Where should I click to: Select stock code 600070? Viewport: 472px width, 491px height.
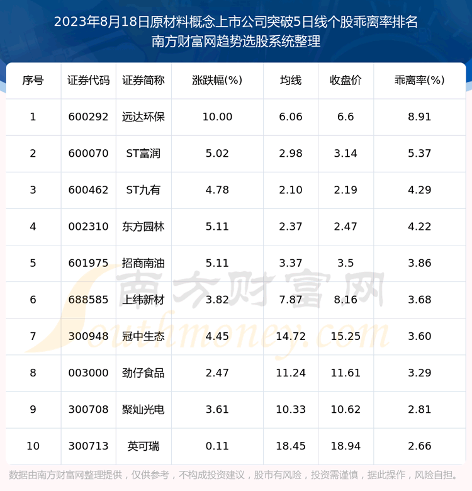(x=88, y=154)
